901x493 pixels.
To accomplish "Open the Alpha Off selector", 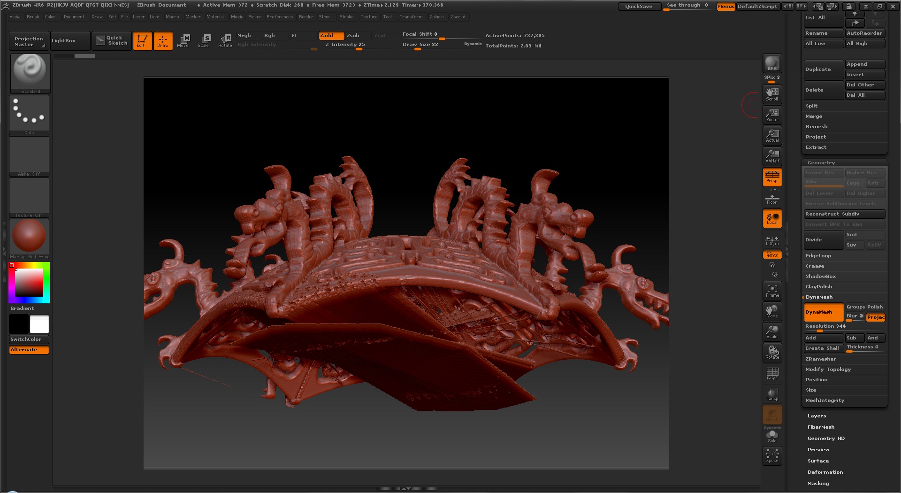I will tap(29, 156).
